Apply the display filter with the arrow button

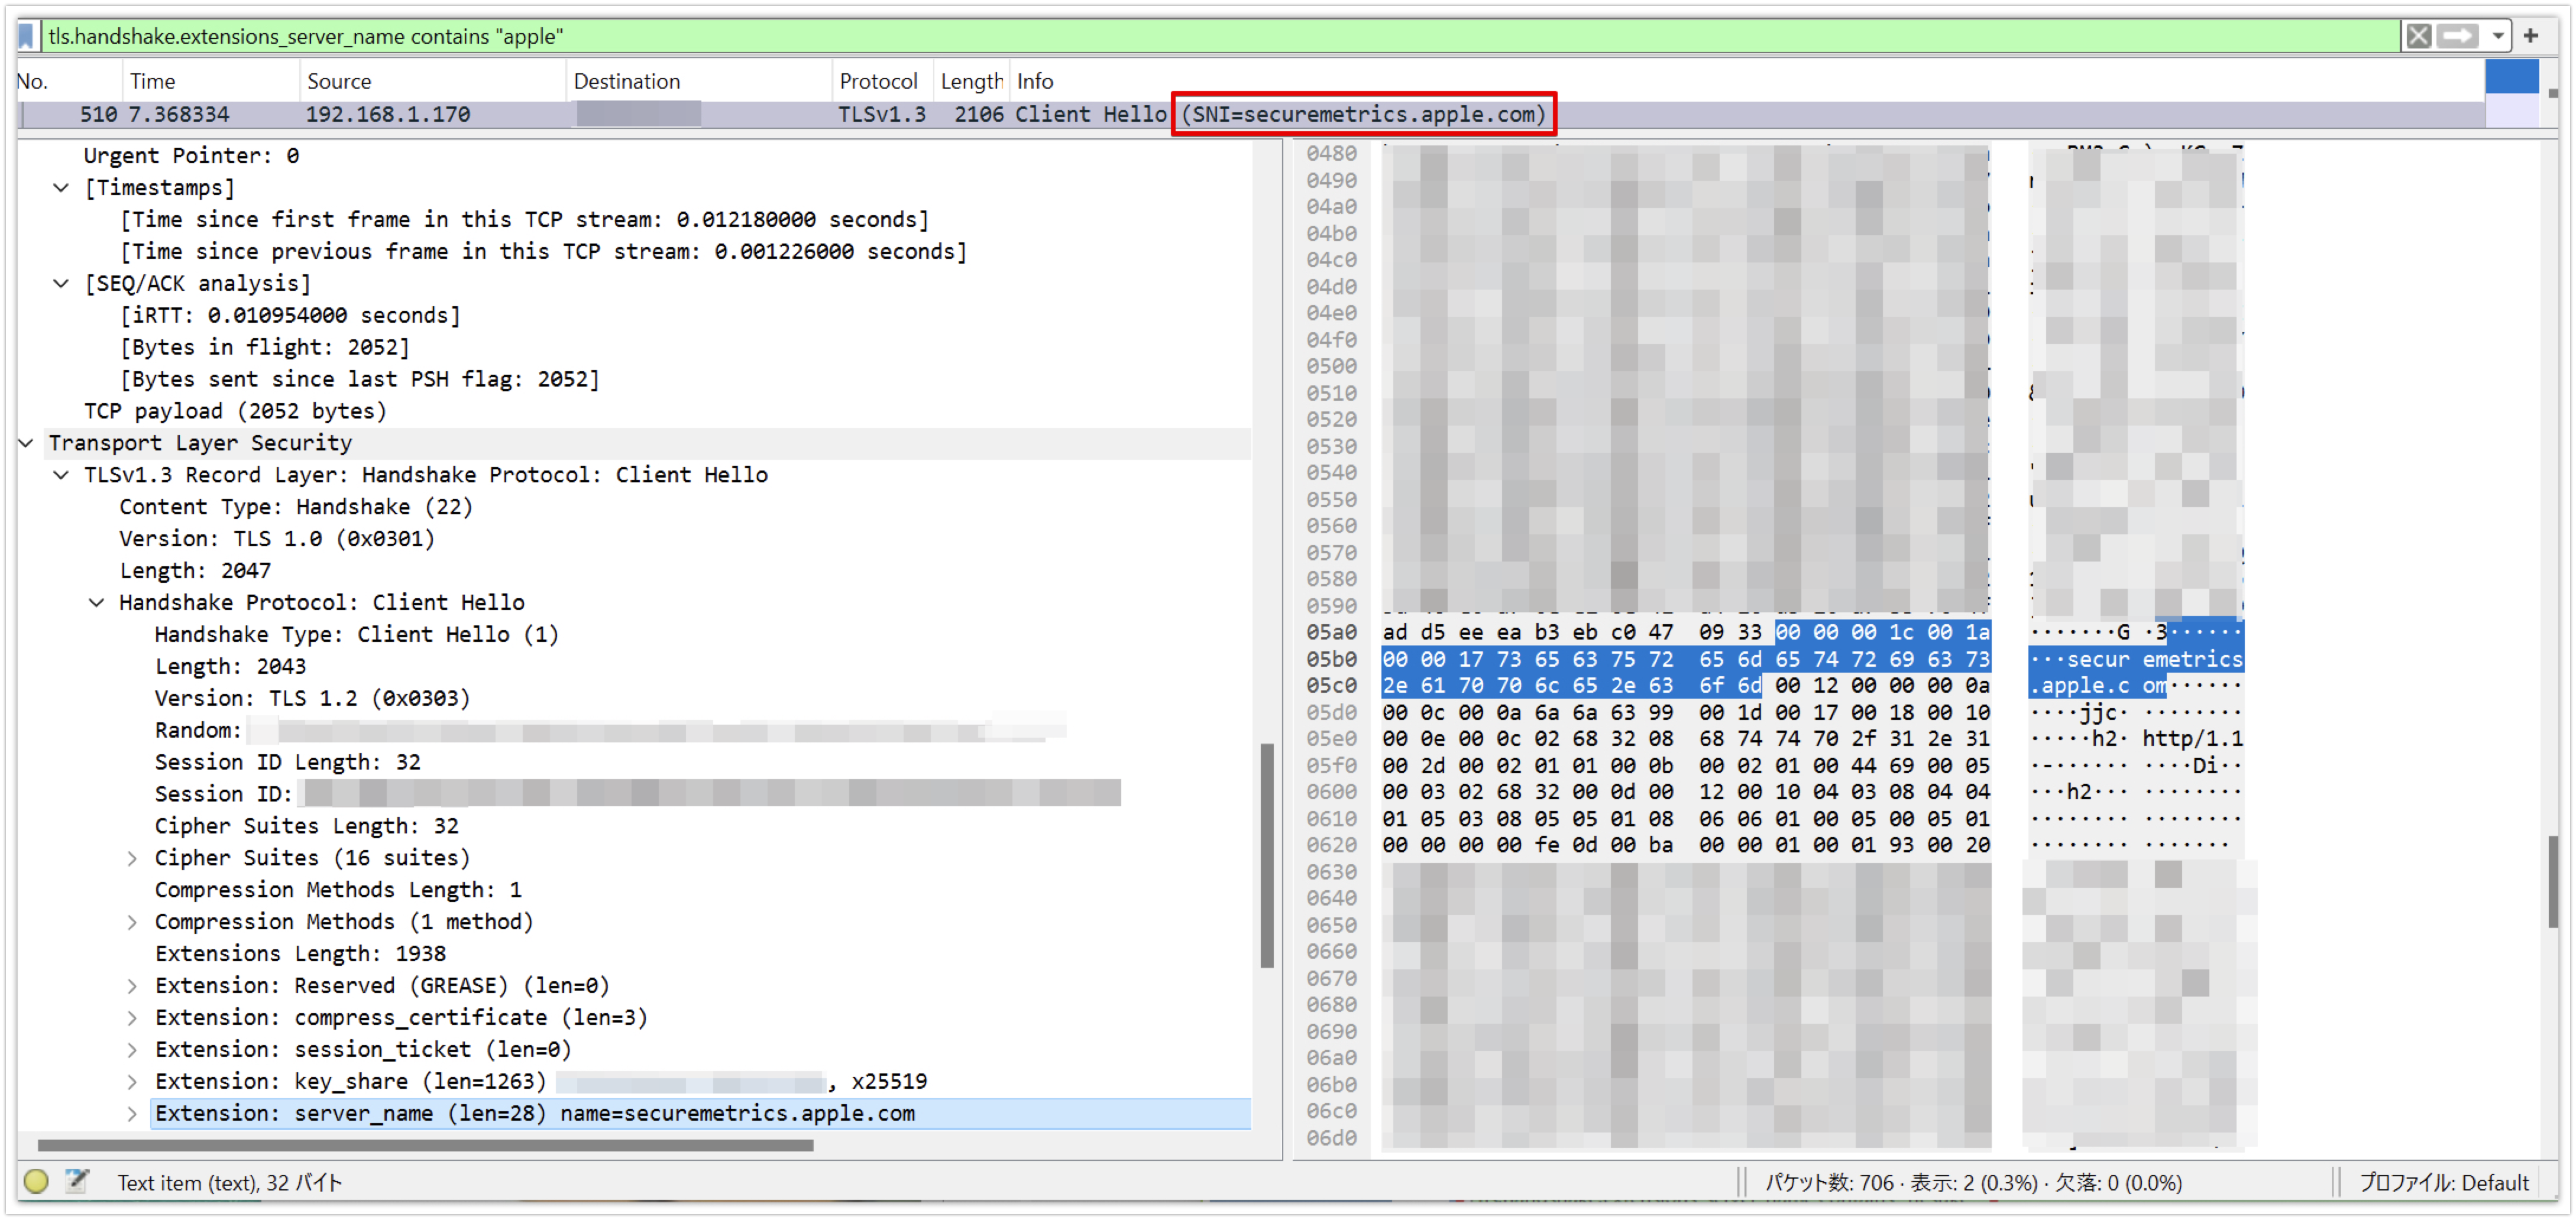coord(2457,36)
